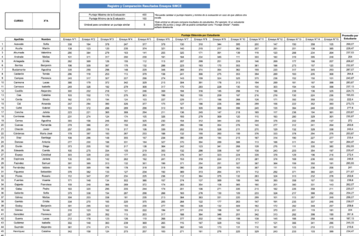Viewport: 359px width, 236px height.
Task: Click the Bustamante surname cell
Action: [x=19, y=69]
